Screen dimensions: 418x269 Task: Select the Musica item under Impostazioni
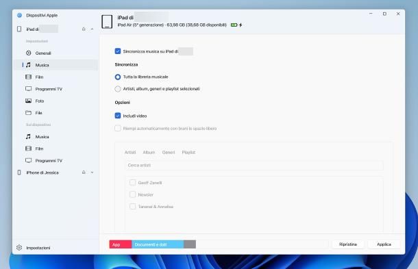[x=56, y=65]
